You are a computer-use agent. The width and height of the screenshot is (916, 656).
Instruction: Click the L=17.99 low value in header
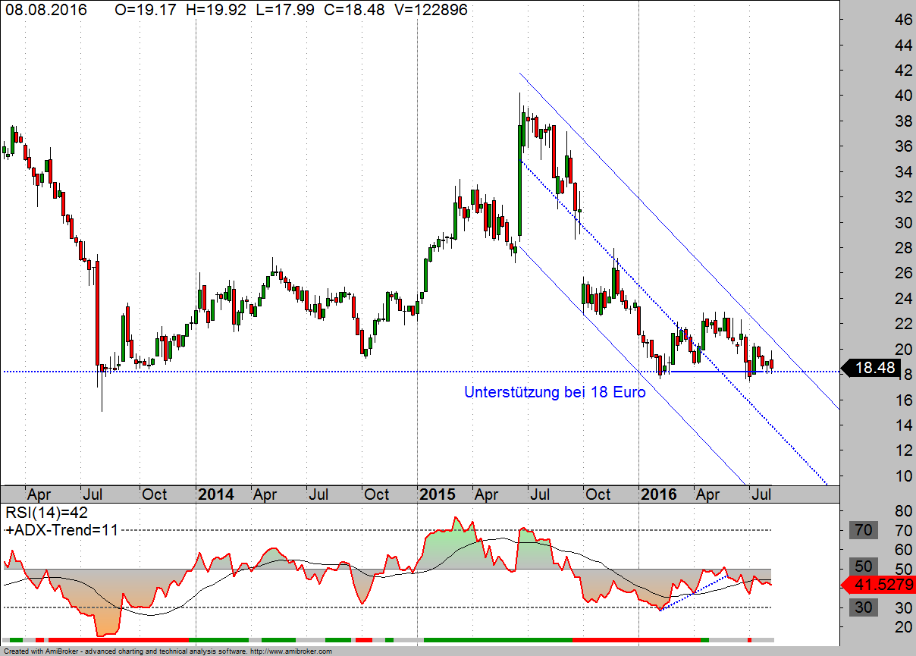pos(286,10)
